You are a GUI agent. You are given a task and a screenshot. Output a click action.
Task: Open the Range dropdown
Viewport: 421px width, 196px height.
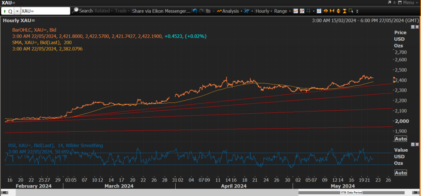click(282, 11)
